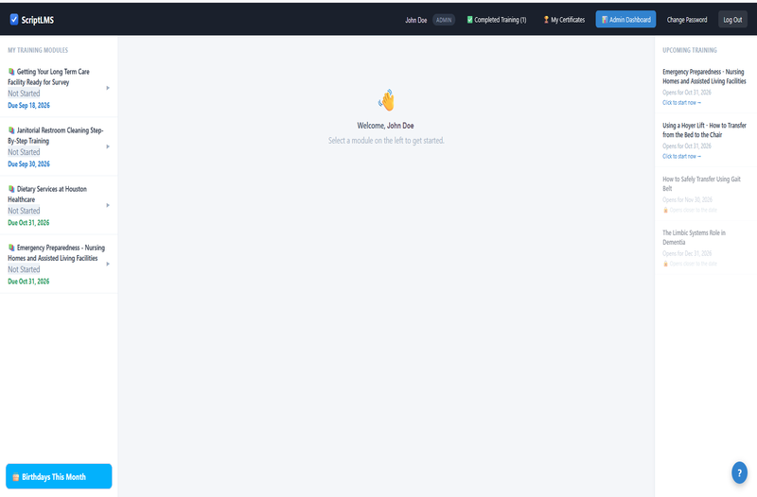Click 'Welcome, John Doe' greeting text
The width and height of the screenshot is (757, 497).
(385, 126)
